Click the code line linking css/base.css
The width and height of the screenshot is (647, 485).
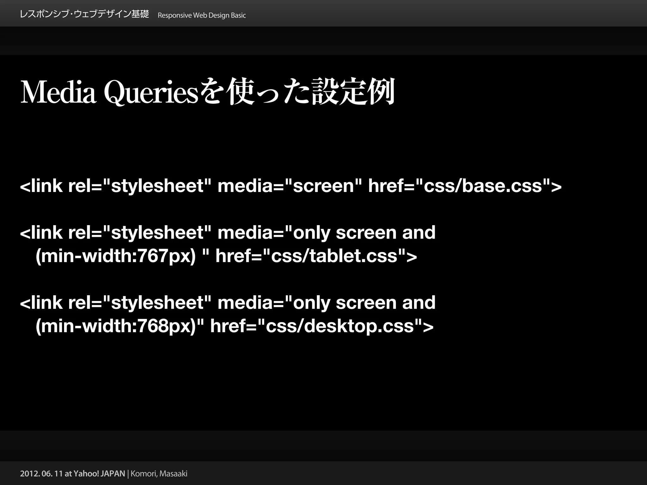291,186
